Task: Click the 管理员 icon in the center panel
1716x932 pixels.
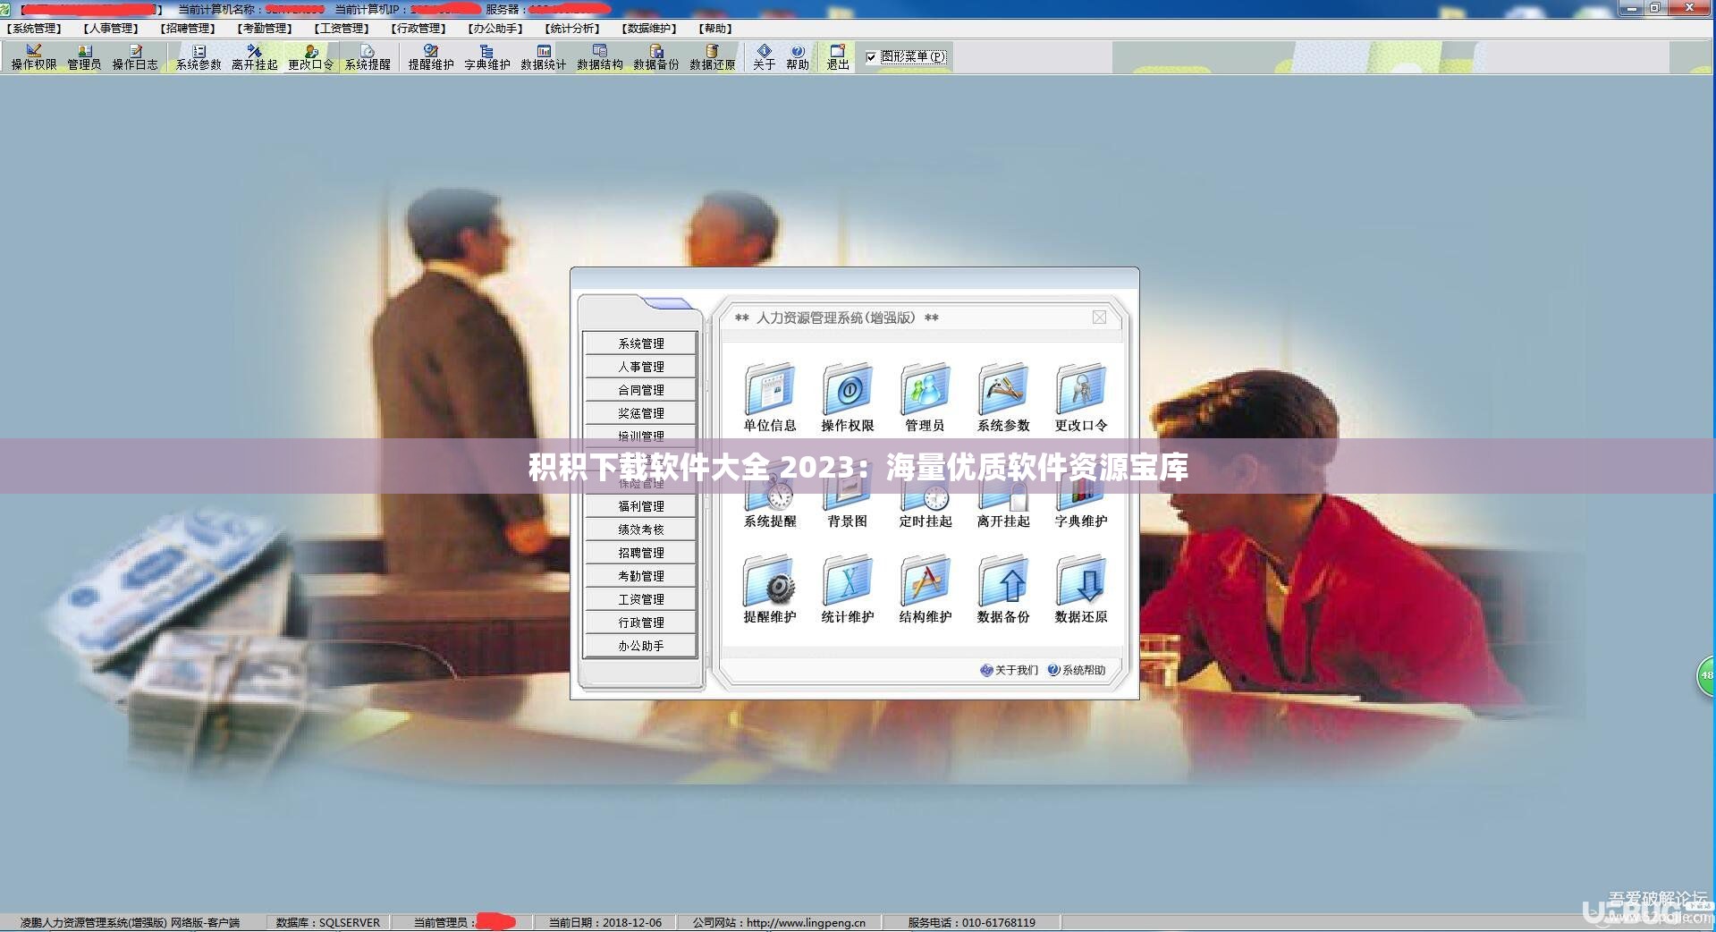Action: (x=926, y=397)
